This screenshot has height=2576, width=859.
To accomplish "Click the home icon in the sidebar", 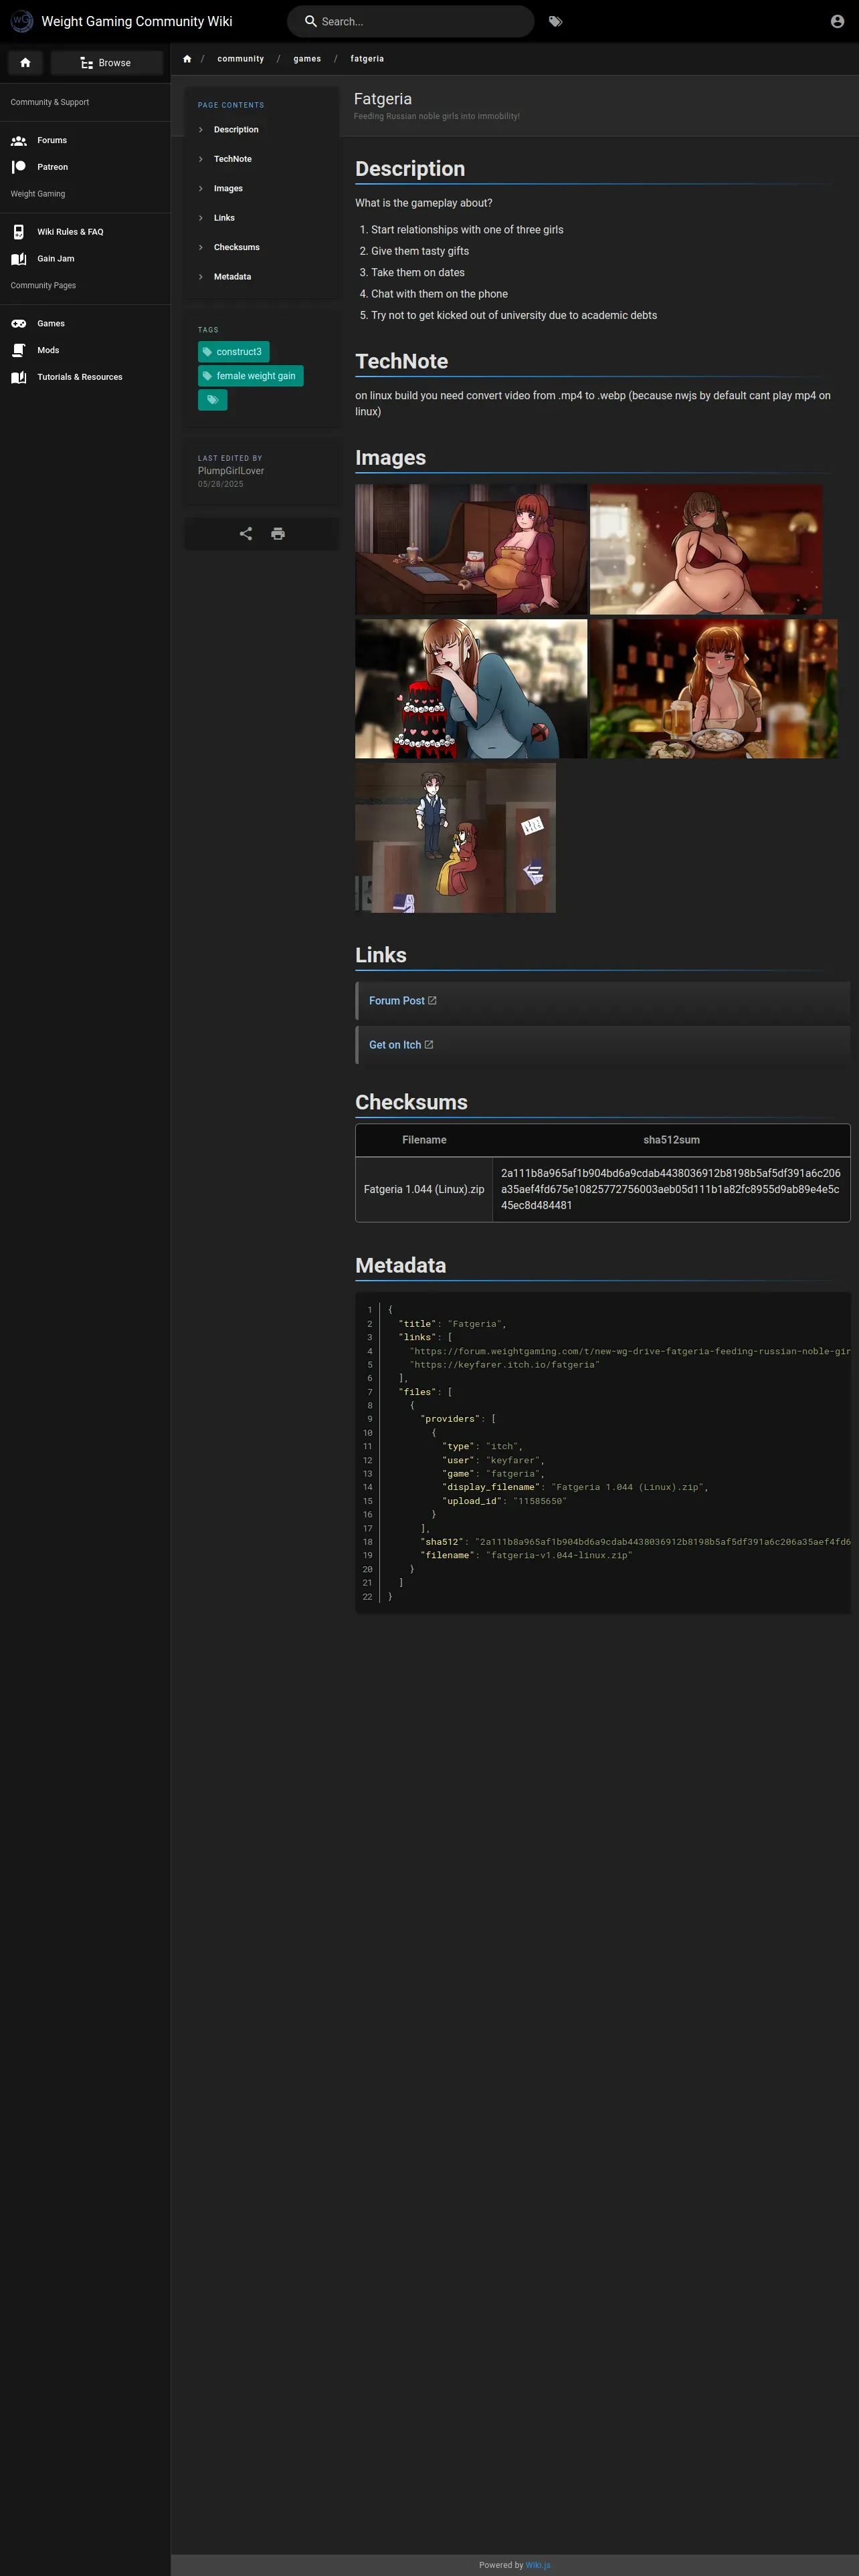I will click(25, 63).
